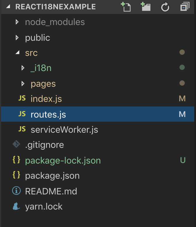Click the JS icon beside routes.js

point(22,114)
